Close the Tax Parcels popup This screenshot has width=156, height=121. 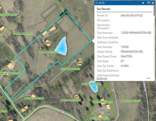tap(153, 3)
